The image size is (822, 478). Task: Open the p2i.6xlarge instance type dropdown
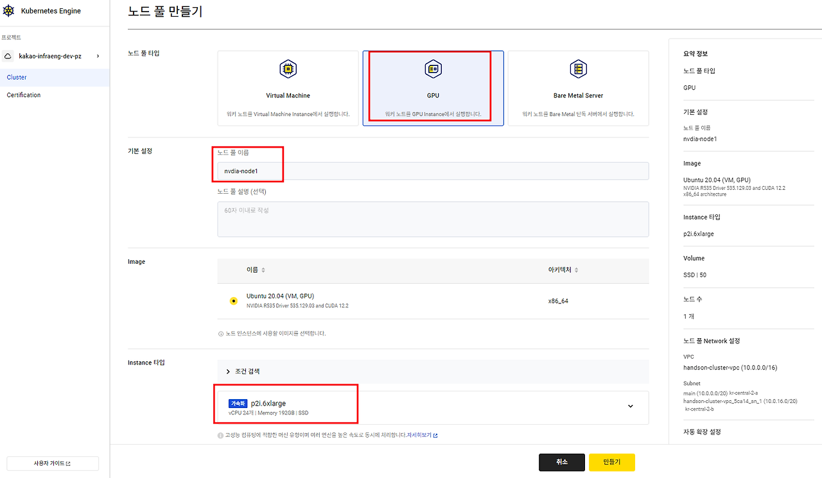click(433, 407)
